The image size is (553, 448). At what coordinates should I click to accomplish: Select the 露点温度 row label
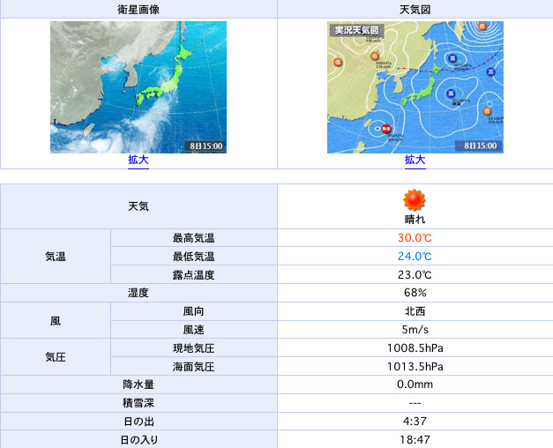(x=194, y=275)
